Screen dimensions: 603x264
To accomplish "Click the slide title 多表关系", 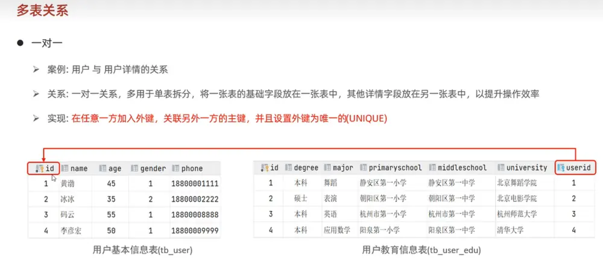I will click(42, 10).
